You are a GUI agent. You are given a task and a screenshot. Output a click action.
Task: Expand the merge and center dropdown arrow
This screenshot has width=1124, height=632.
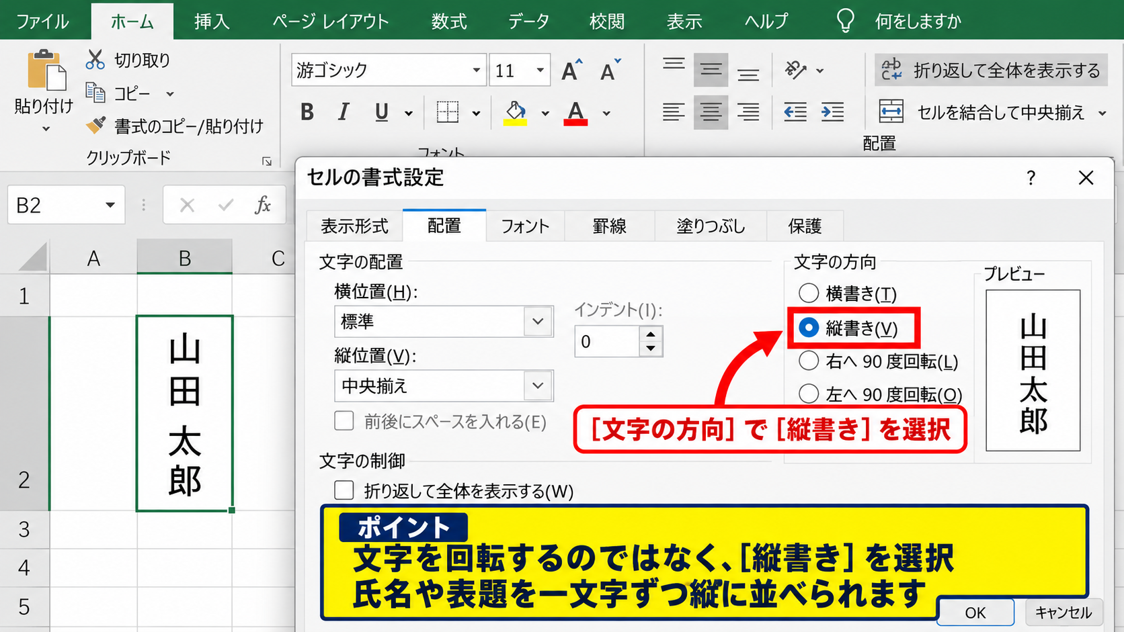pos(1102,113)
